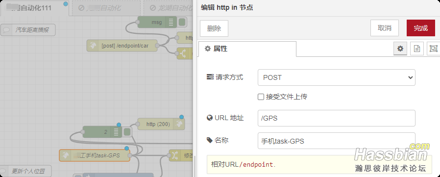440x177 pixels.
Task: Toggle debug node 2 output button
Action: (x=127, y=132)
